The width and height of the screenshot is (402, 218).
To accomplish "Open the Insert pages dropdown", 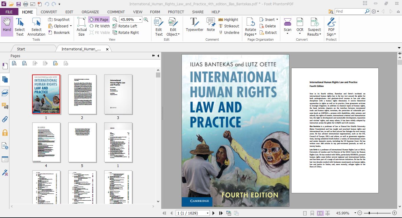I will (277, 19).
